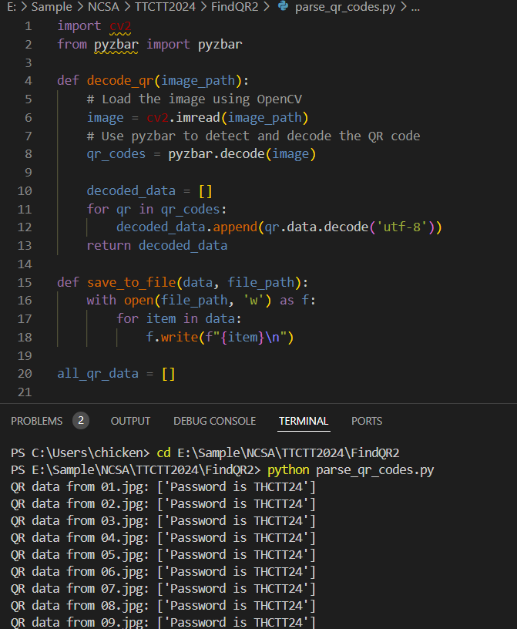Click the all_qr_data variable on line 20
Viewport: 517px width, 629px height.
(98, 373)
